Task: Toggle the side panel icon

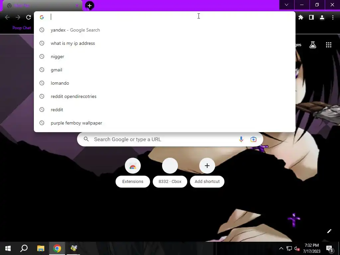Action: tap(311, 17)
